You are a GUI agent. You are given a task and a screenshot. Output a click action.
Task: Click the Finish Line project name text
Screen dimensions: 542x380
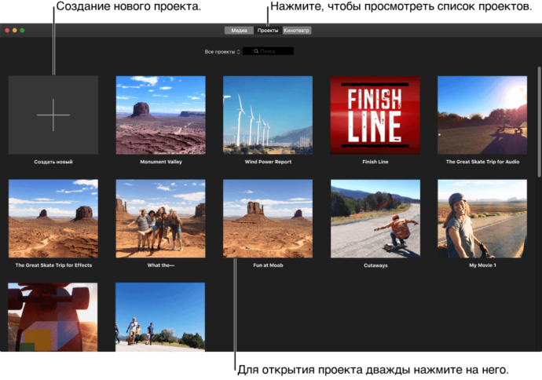[375, 162]
